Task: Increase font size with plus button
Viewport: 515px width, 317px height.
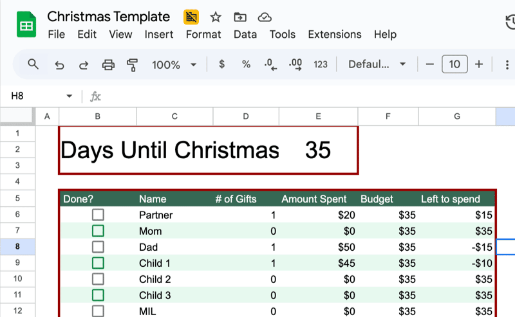Action: 479,64
